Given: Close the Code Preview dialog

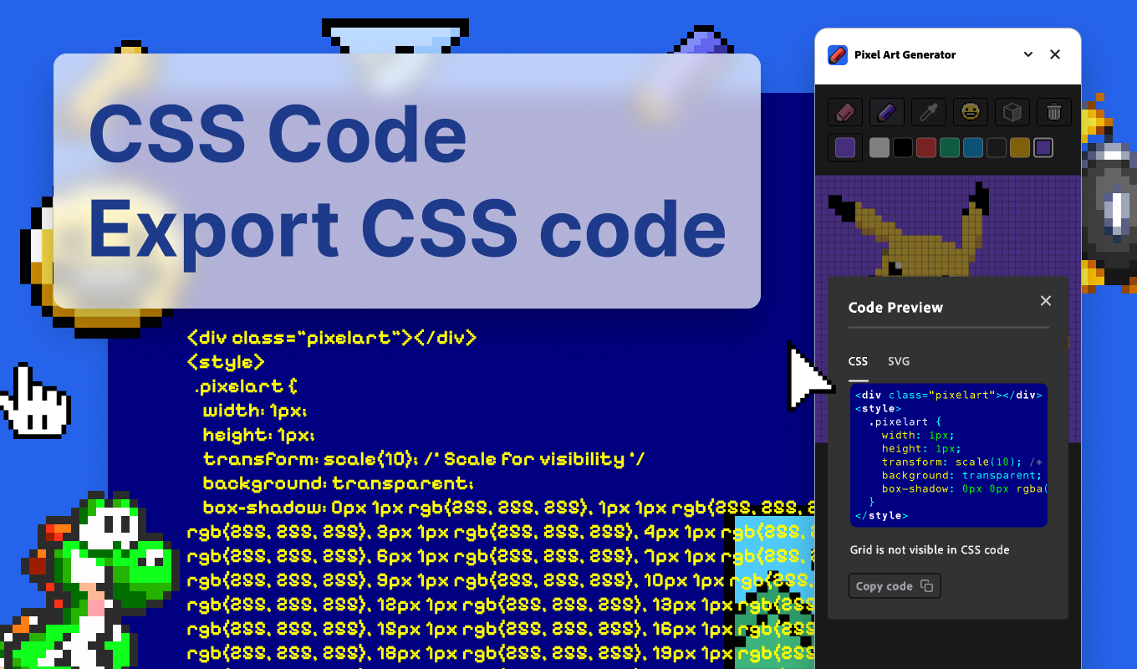Looking at the screenshot, I should [1045, 301].
